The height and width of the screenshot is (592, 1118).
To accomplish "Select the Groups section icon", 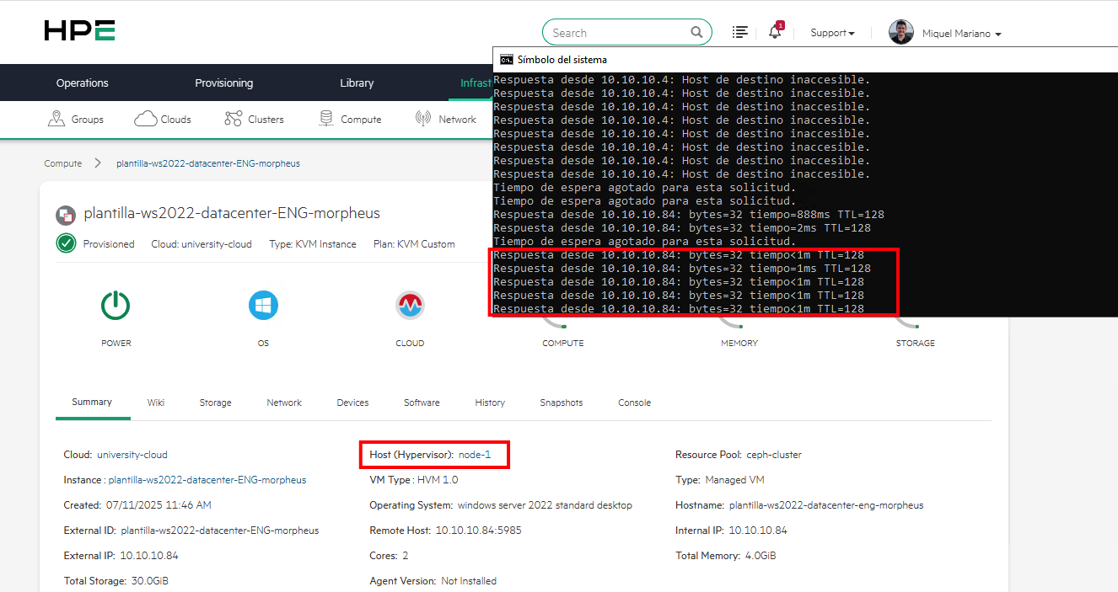I will point(54,119).
